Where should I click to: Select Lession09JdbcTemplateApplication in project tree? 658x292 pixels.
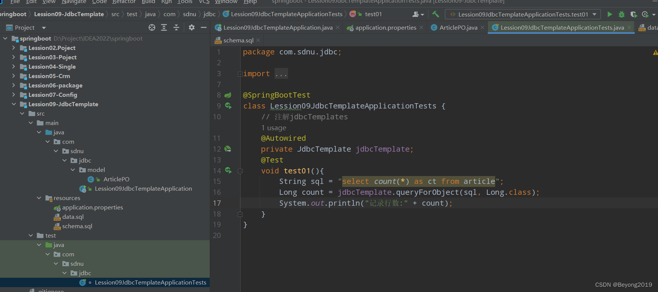pos(143,188)
